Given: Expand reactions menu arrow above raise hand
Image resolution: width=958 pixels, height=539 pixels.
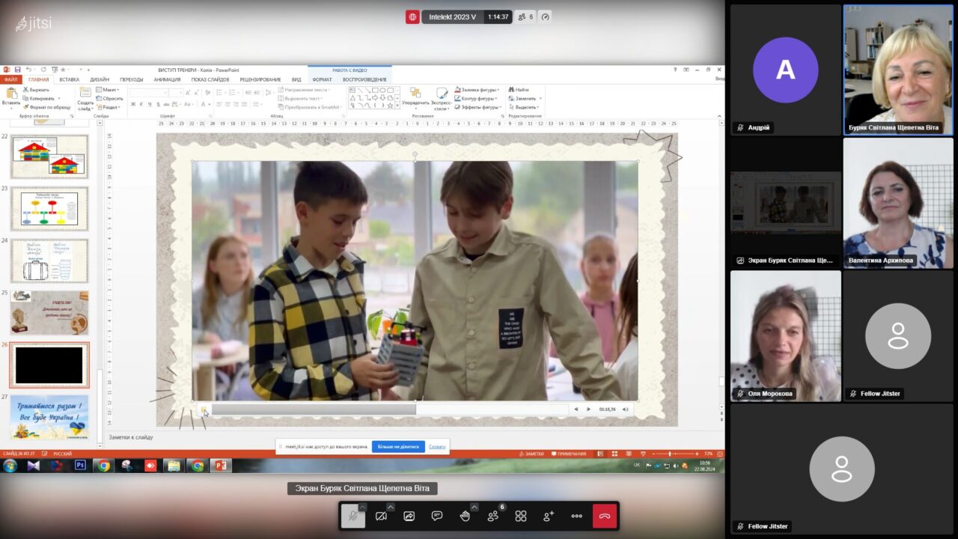Looking at the screenshot, I should point(474,507).
